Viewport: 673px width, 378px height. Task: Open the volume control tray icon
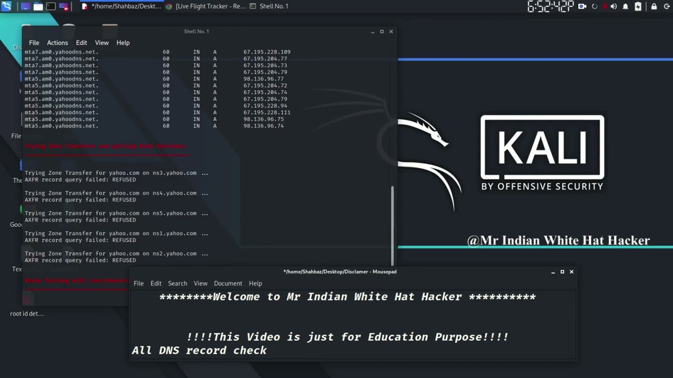[614, 6]
